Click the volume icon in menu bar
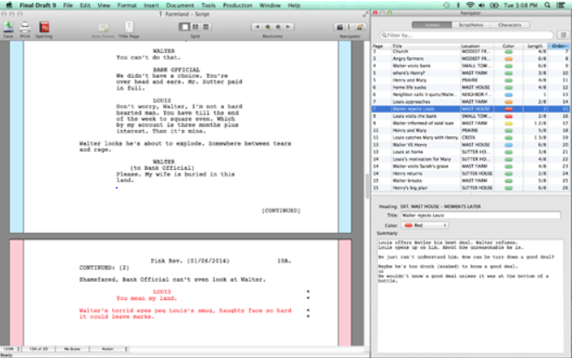This screenshot has height=358, width=572. [482, 5]
